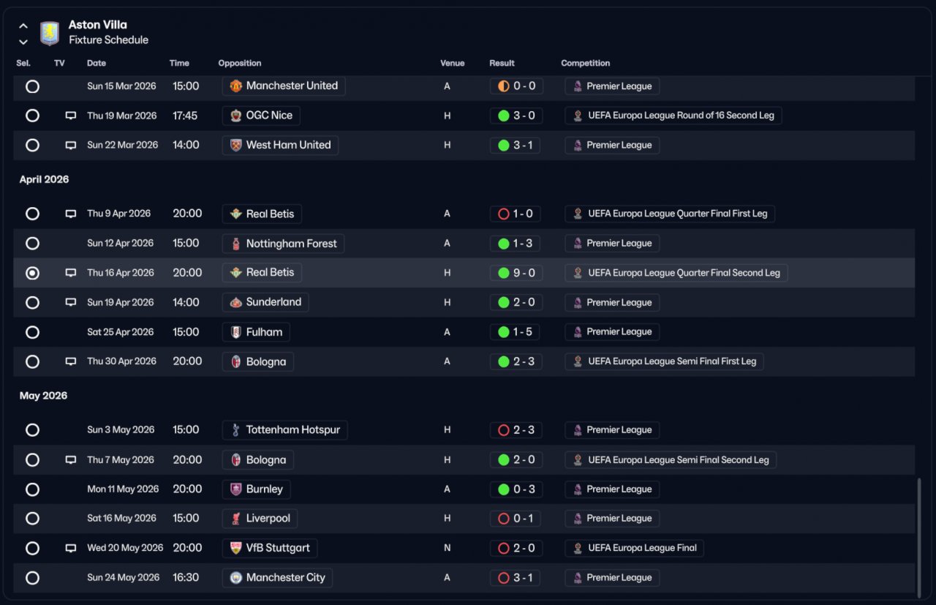Click the Europa League Final trophy icon
Image resolution: width=936 pixels, height=605 pixels.
pos(578,548)
